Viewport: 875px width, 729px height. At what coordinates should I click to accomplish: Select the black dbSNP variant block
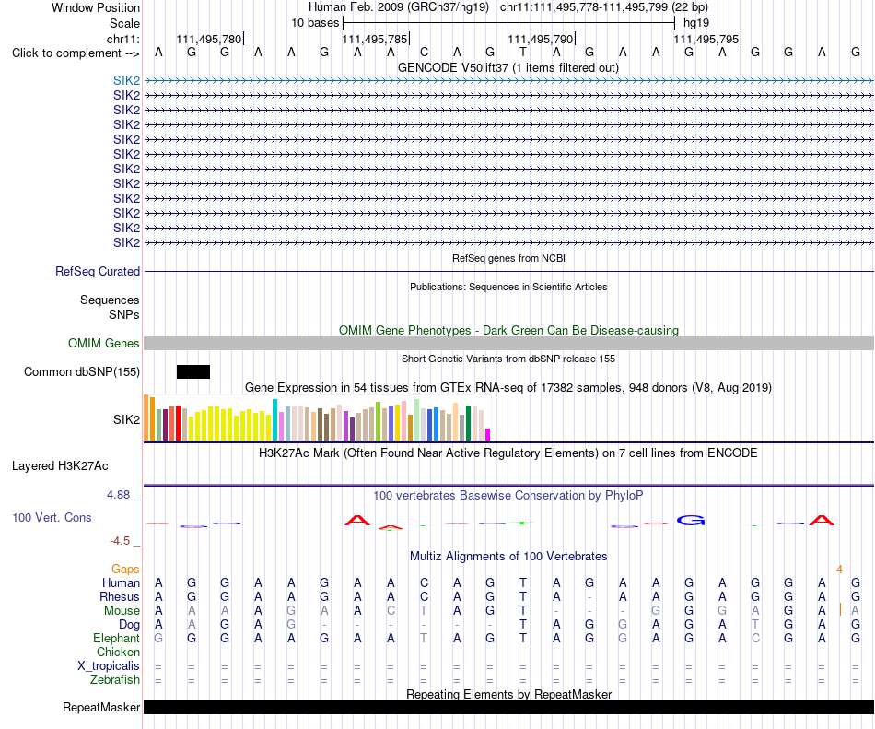coord(193,371)
